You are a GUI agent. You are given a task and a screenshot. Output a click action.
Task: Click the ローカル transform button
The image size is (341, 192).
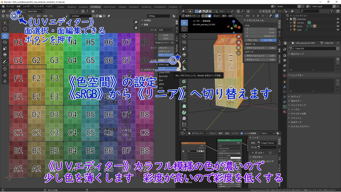268,40
